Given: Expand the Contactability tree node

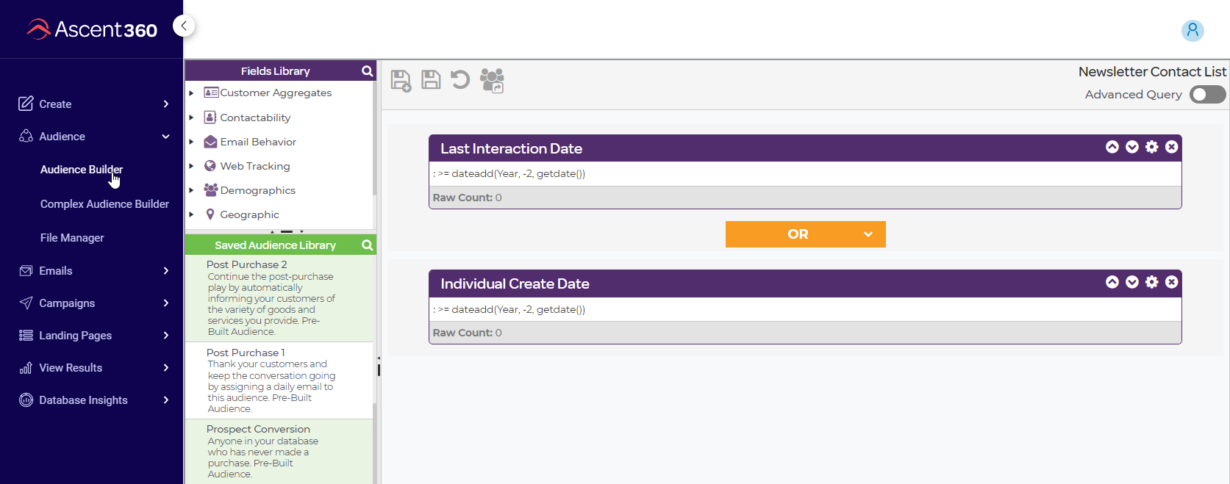Looking at the screenshot, I should point(191,118).
